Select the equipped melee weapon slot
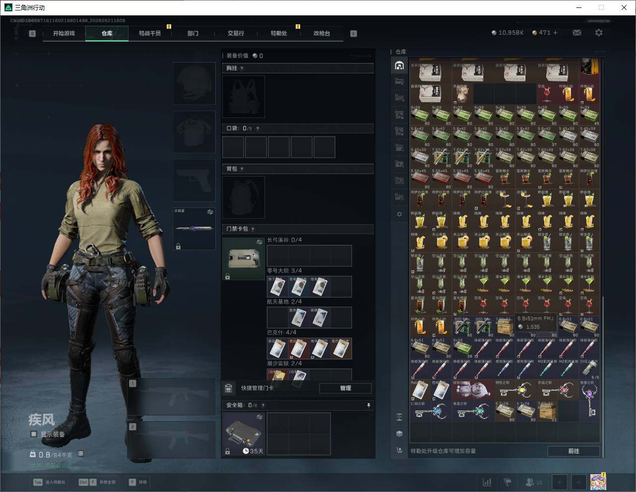The image size is (636, 492). point(194,229)
